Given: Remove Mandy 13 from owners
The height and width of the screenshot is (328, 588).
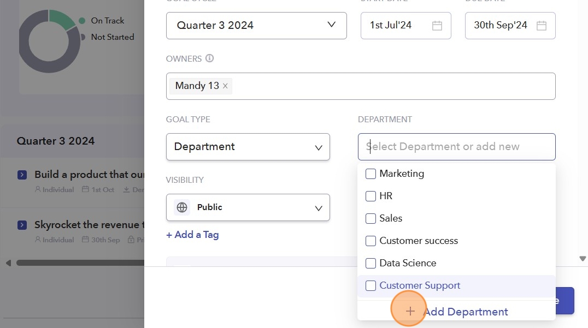Looking at the screenshot, I should [225, 86].
